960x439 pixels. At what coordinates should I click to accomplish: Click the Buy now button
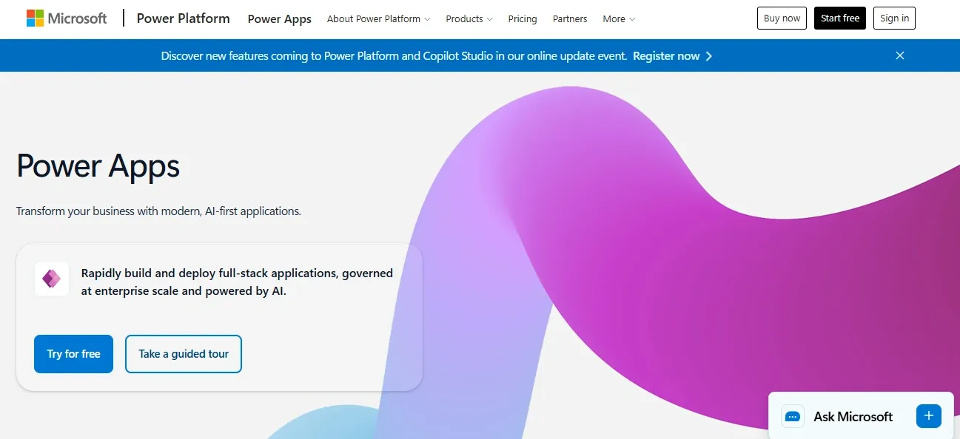(x=782, y=18)
